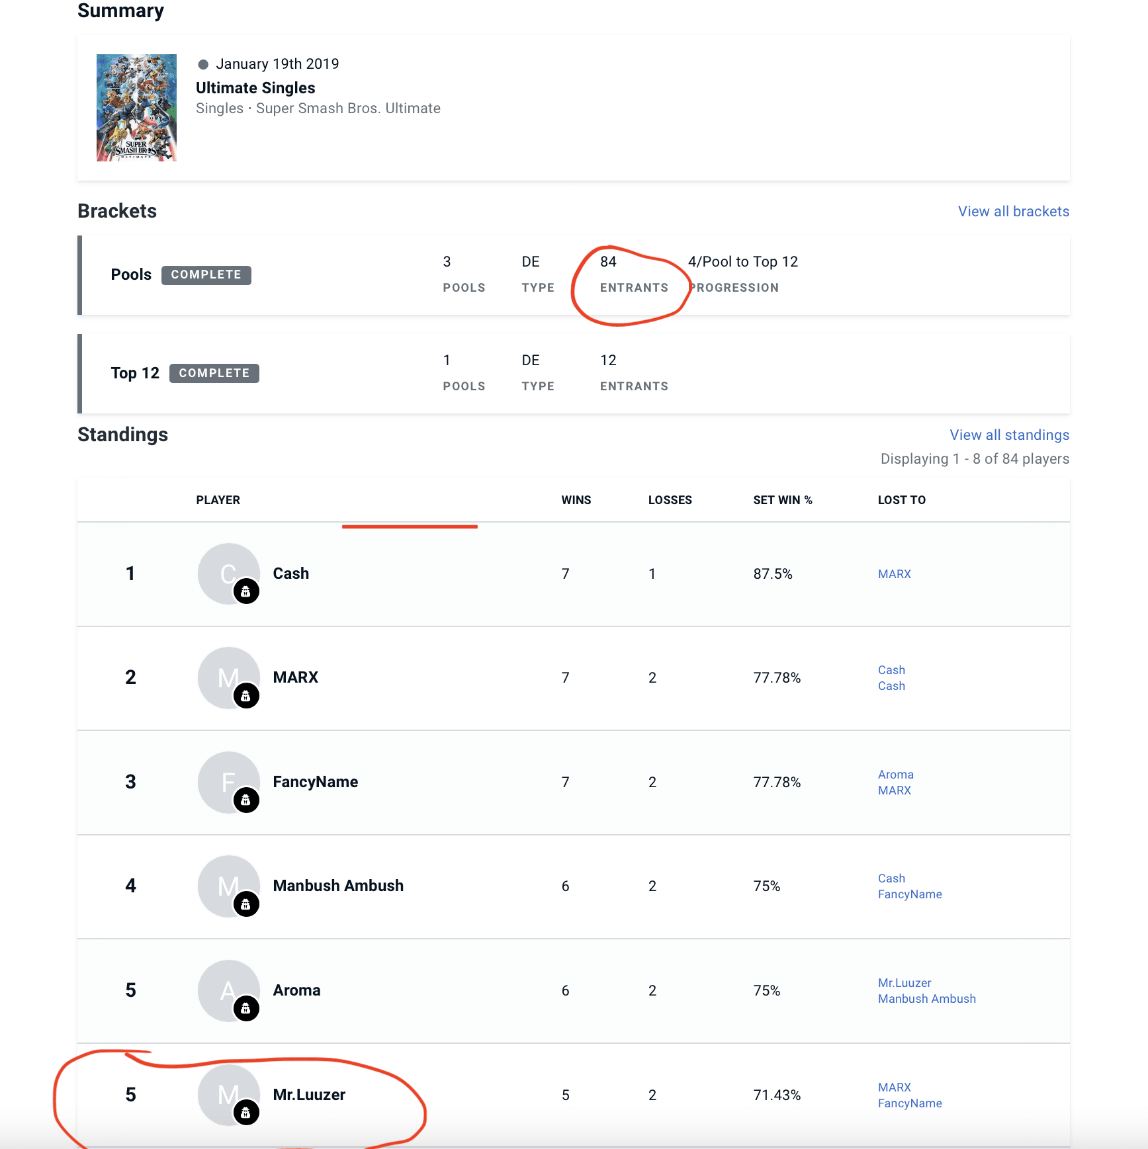Screen dimensions: 1148x1149
Task: Click Cash's 87.5% set win value
Action: pos(773,574)
